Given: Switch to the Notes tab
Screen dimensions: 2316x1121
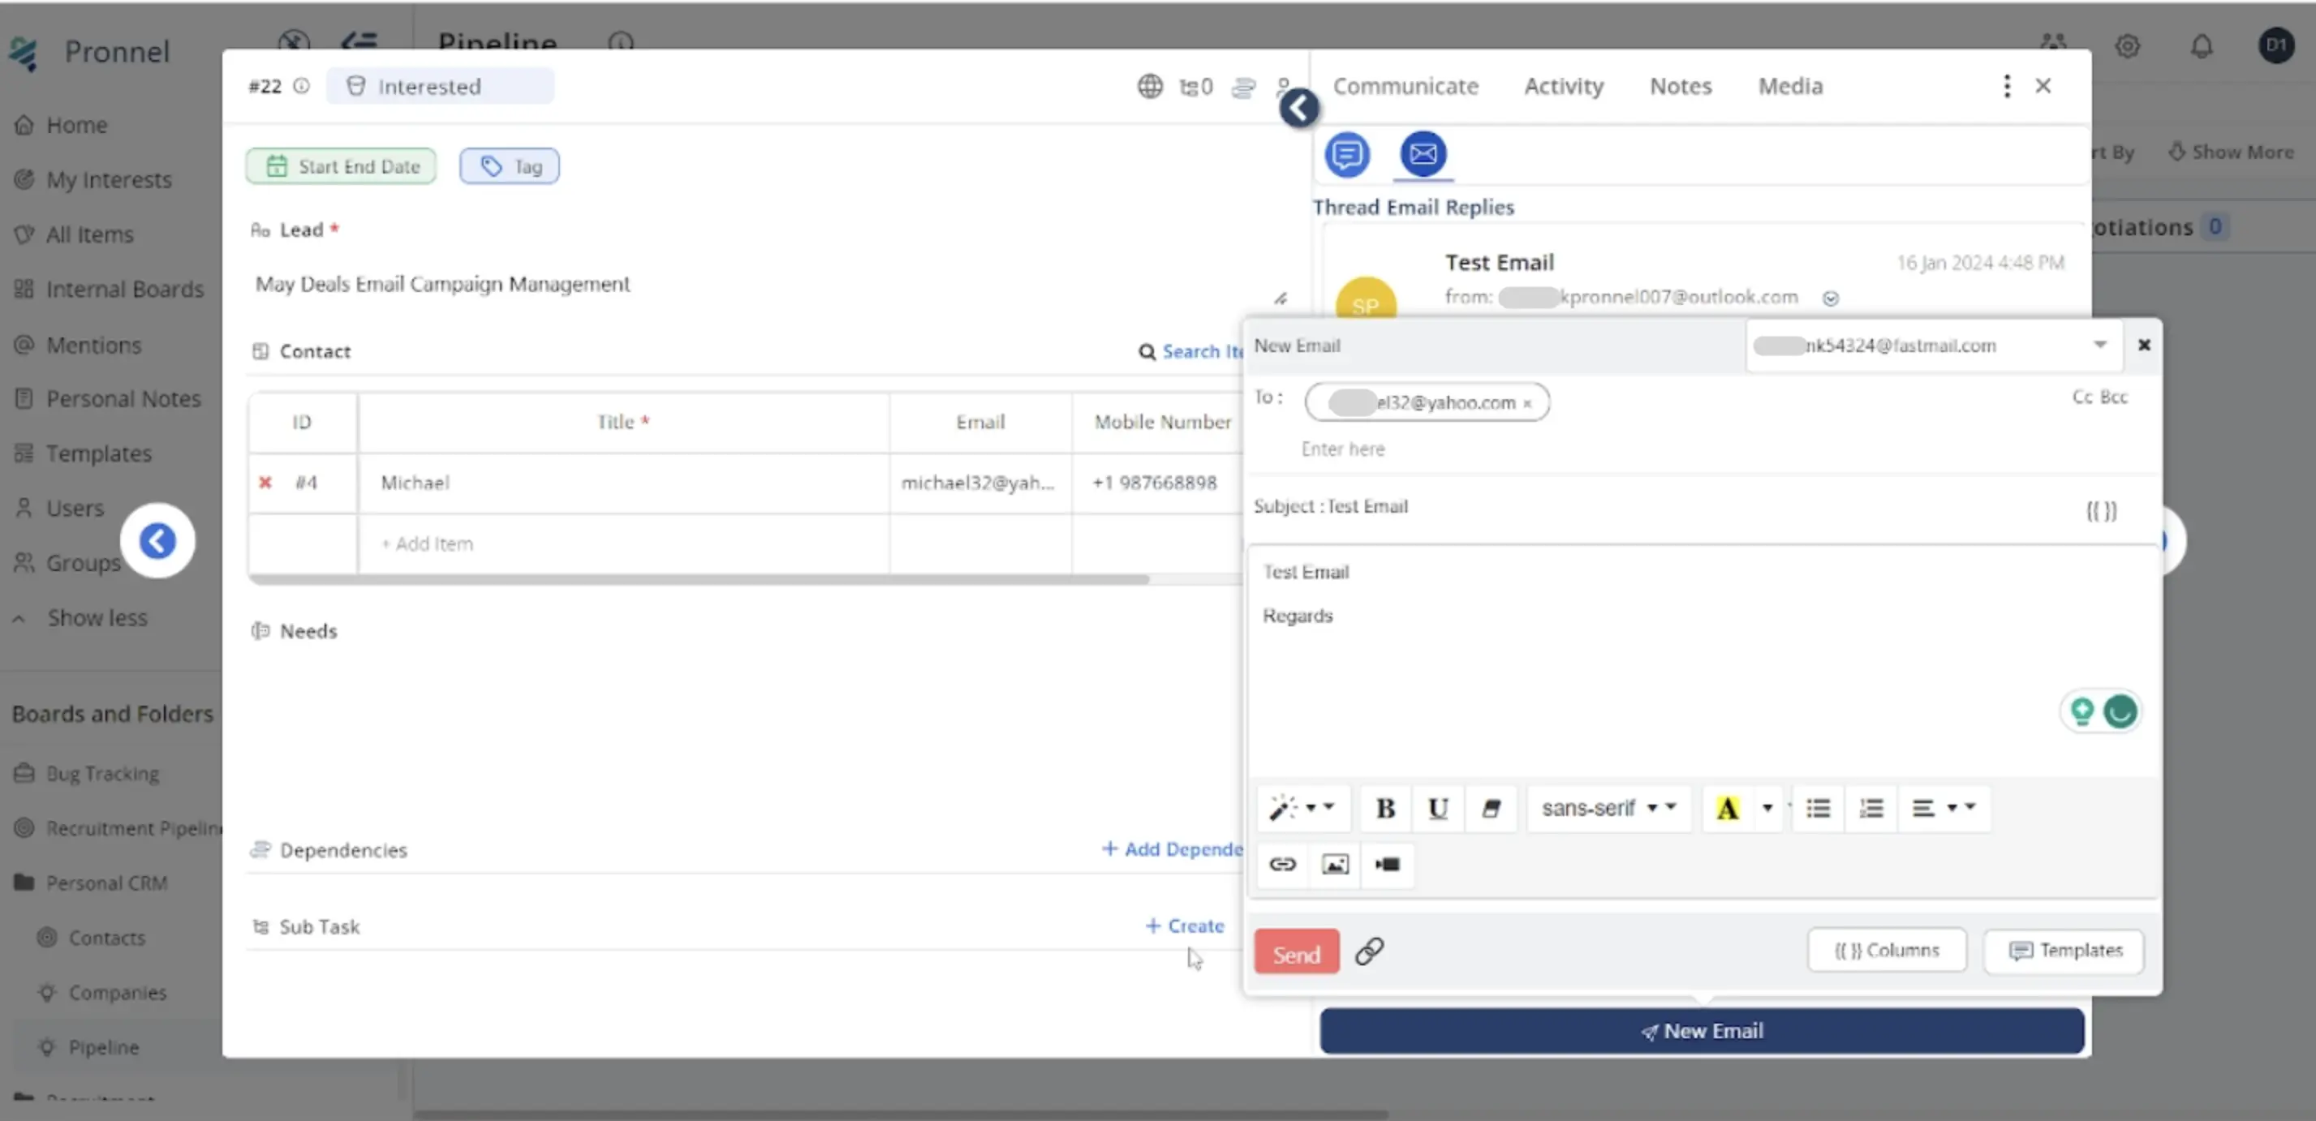Looking at the screenshot, I should point(1680,86).
